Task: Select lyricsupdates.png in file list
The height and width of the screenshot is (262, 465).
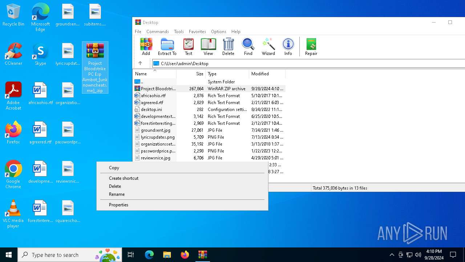Action: 209,137
